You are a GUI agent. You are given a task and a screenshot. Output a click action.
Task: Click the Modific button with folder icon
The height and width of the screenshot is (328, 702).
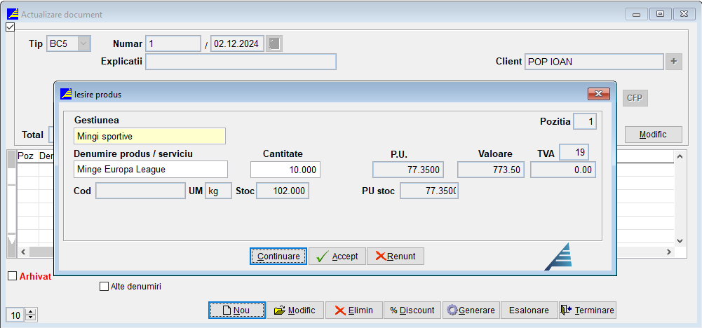(x=295, y=310)
